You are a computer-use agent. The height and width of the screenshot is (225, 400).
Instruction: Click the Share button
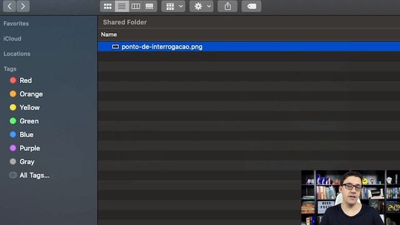pos(227,6)
